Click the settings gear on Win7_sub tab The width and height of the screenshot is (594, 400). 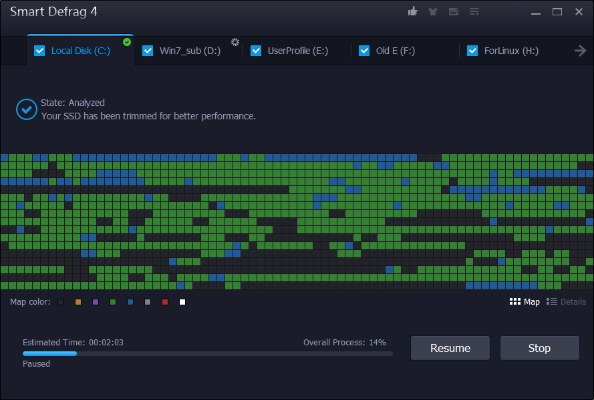coord(235,42)
